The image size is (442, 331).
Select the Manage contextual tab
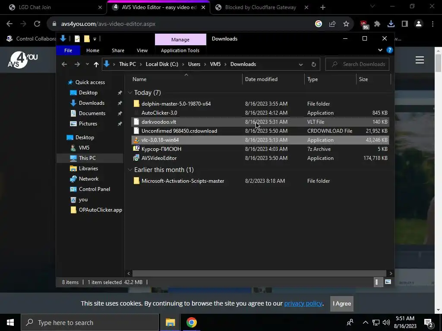[x=180, y=40]
